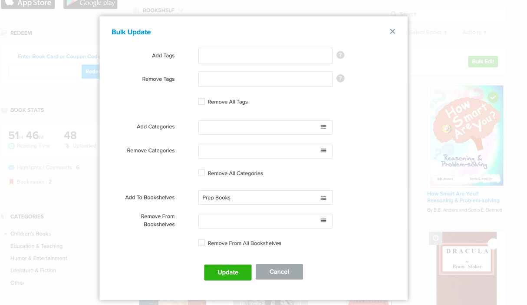Open Remove Categories dropdown
This screenshot has height=305, width=527.
(258, 151)
